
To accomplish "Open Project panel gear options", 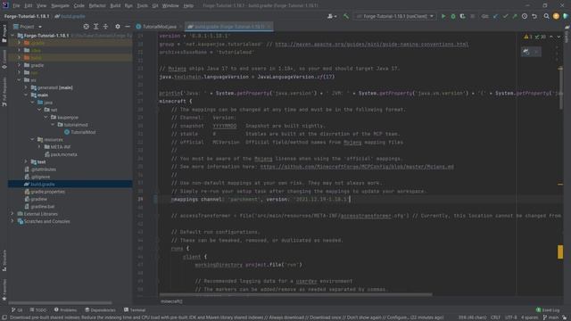I will 117,27.
